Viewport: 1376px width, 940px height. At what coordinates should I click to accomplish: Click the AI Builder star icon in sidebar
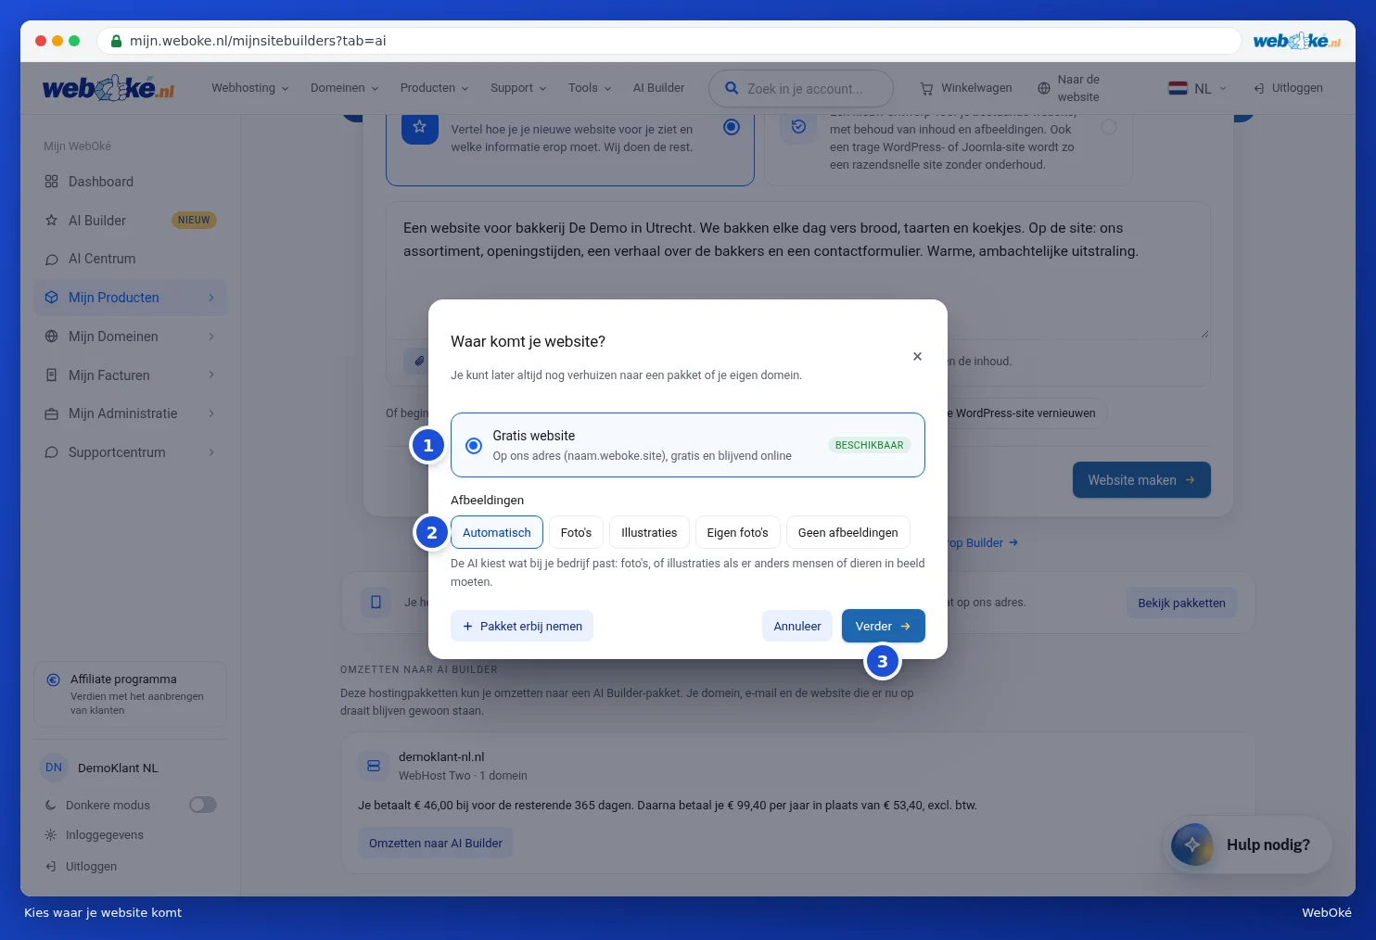(51, 221)
